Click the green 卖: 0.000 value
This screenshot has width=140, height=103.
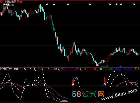pyautogui.click(x=106, y=69)
